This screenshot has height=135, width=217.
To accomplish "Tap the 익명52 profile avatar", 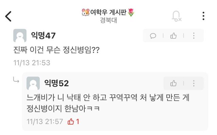I will pyautogui.click(x=33, y=83).
